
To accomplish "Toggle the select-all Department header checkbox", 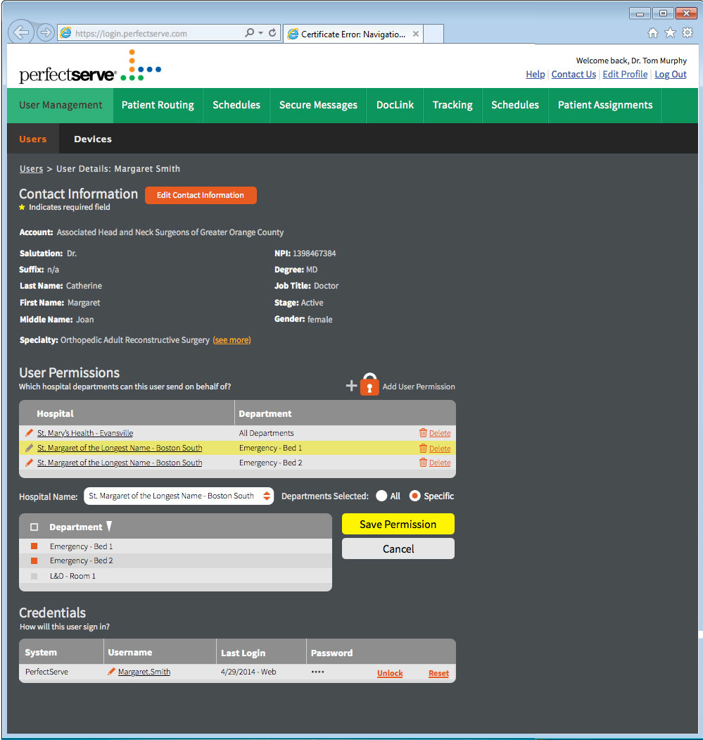I will pos(34,527).
